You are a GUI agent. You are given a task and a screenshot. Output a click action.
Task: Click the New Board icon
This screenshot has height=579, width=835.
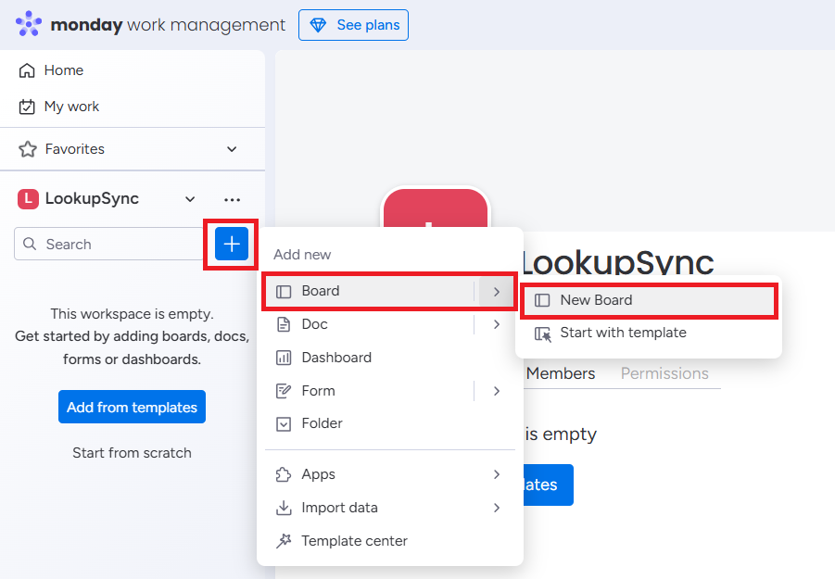pyautogui.click(x=542, y=300)
